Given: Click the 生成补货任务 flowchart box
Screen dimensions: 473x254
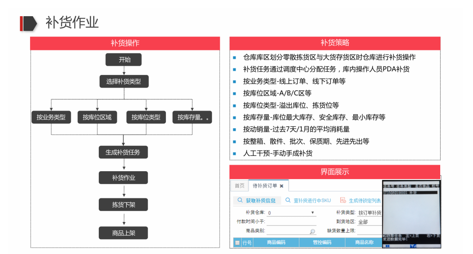Looking at the screenshot, I should point(123,152).
